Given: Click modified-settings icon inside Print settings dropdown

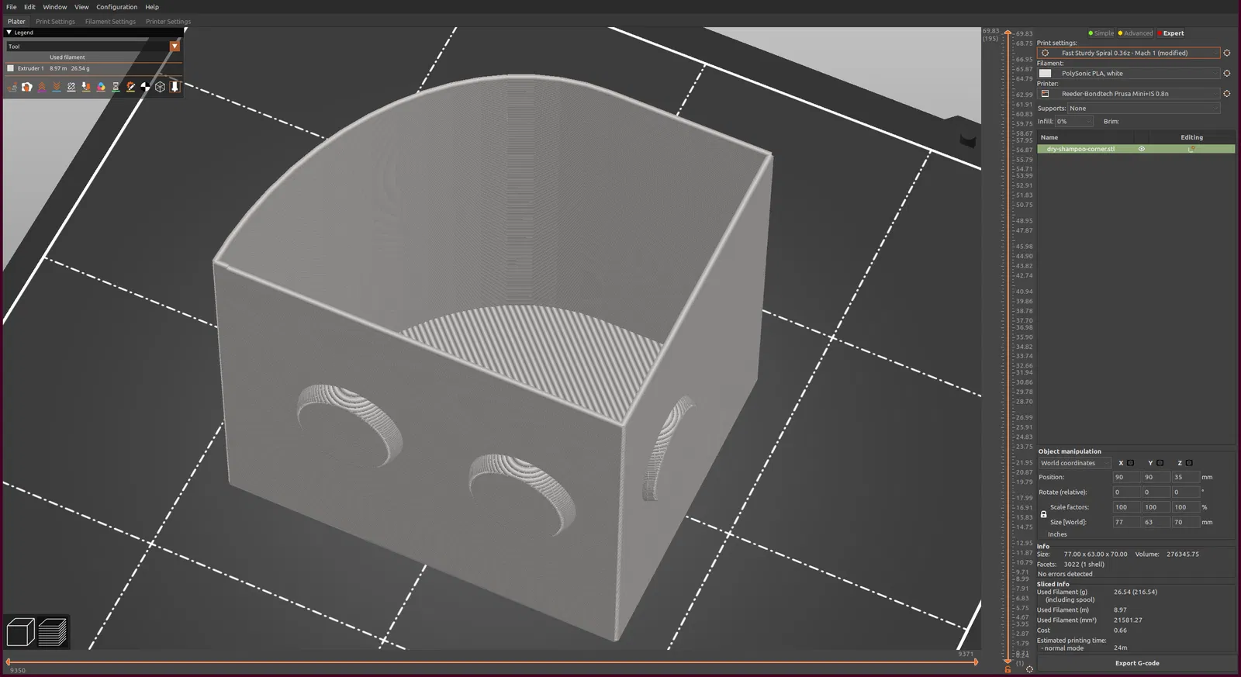Looking at the screenshot, I should [x=1045, y=53].
